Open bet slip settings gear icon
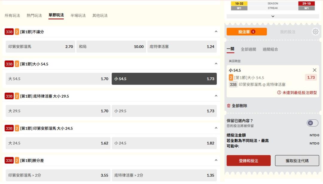Image resolution: width=323 pixels, height=184 pixels. tap(315, 32)
